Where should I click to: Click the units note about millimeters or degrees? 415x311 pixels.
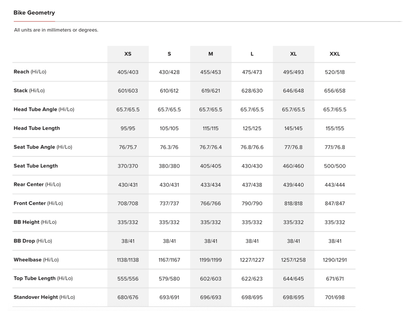click(56, 30)
